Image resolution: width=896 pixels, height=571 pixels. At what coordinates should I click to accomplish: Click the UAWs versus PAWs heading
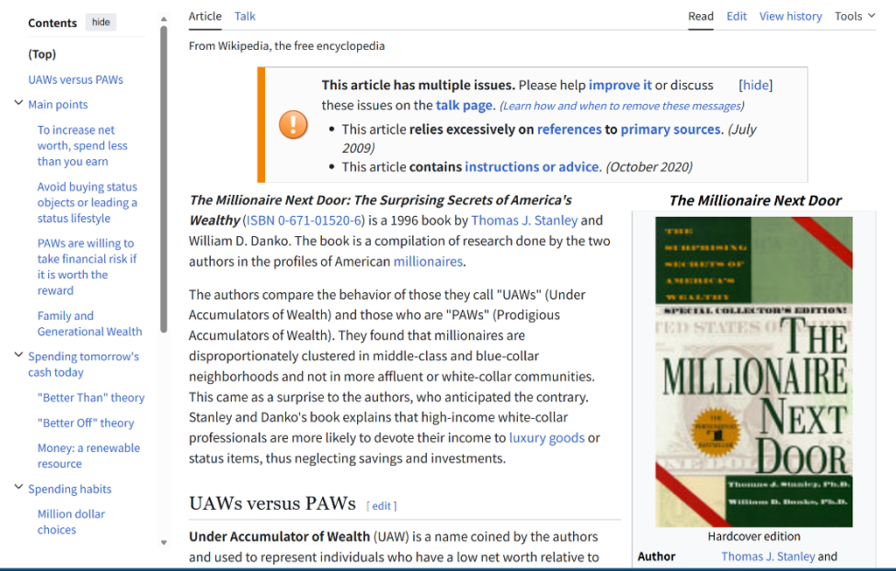(273, 503)
